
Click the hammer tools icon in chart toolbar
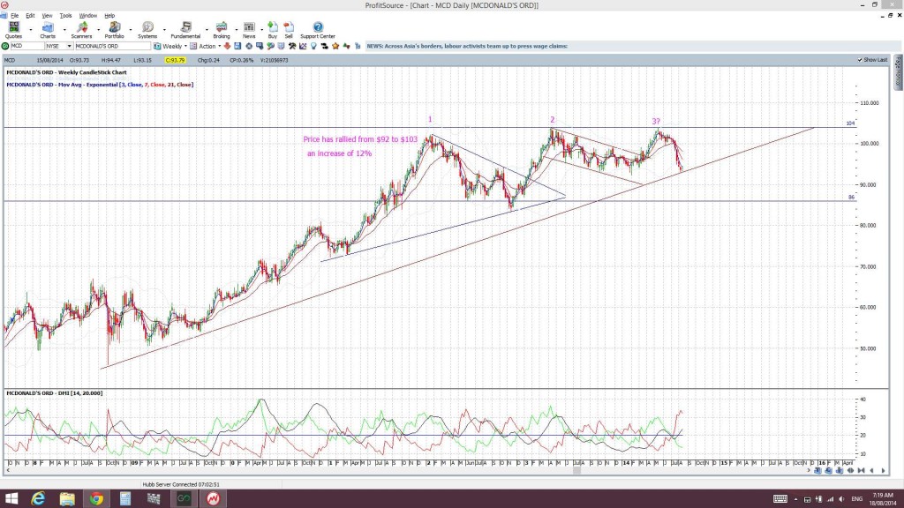click(292, 46)
